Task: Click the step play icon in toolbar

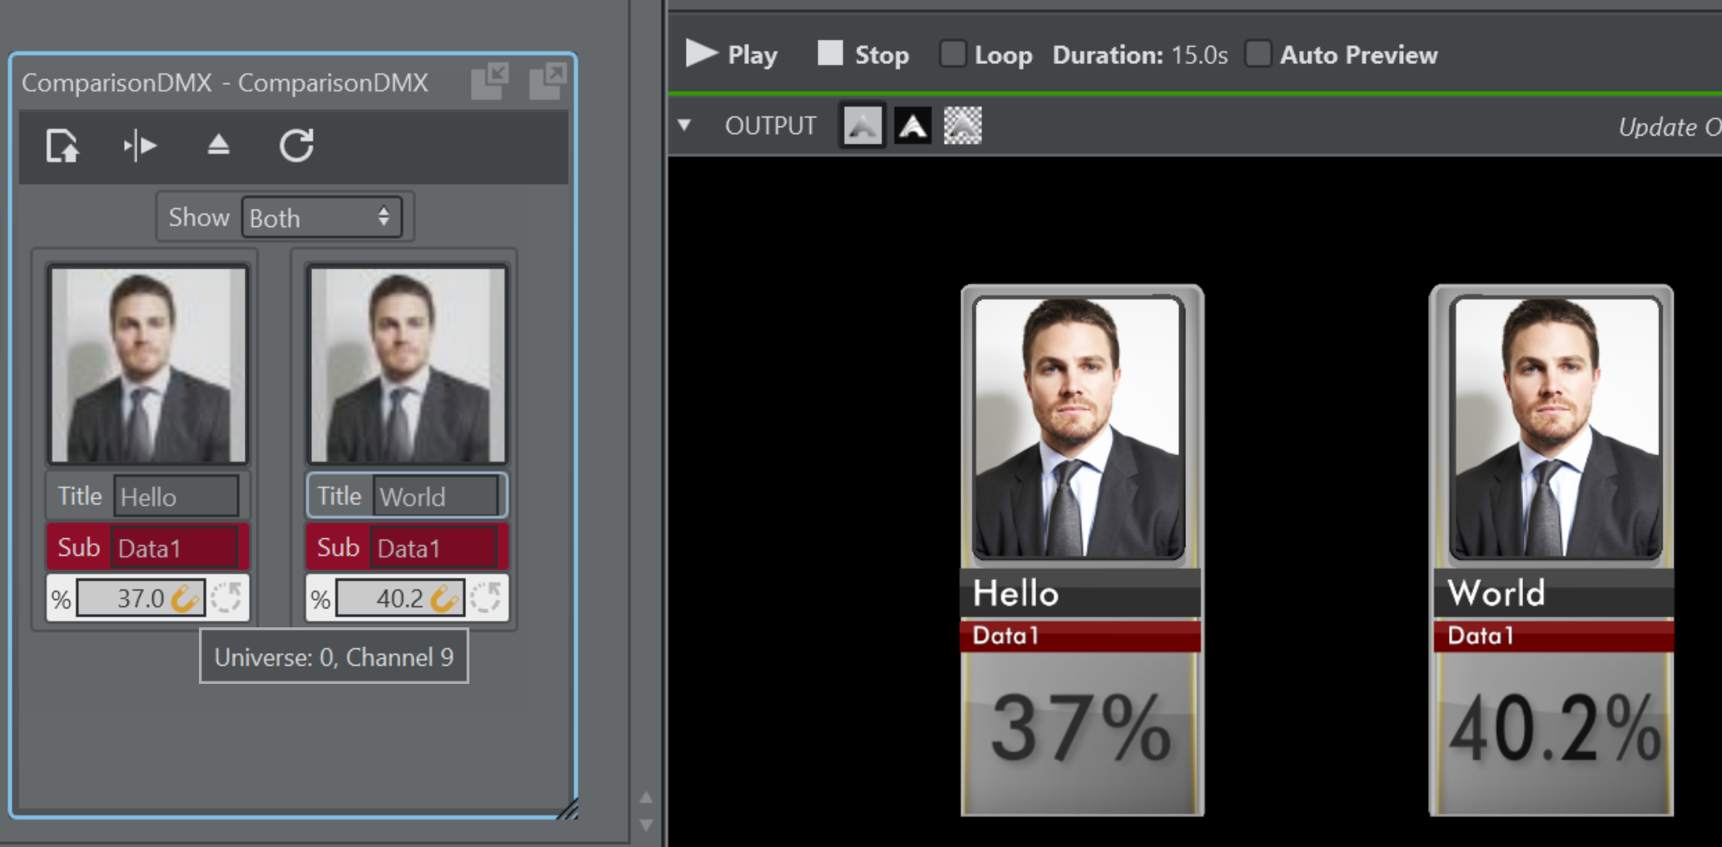Action: point(140,146)
